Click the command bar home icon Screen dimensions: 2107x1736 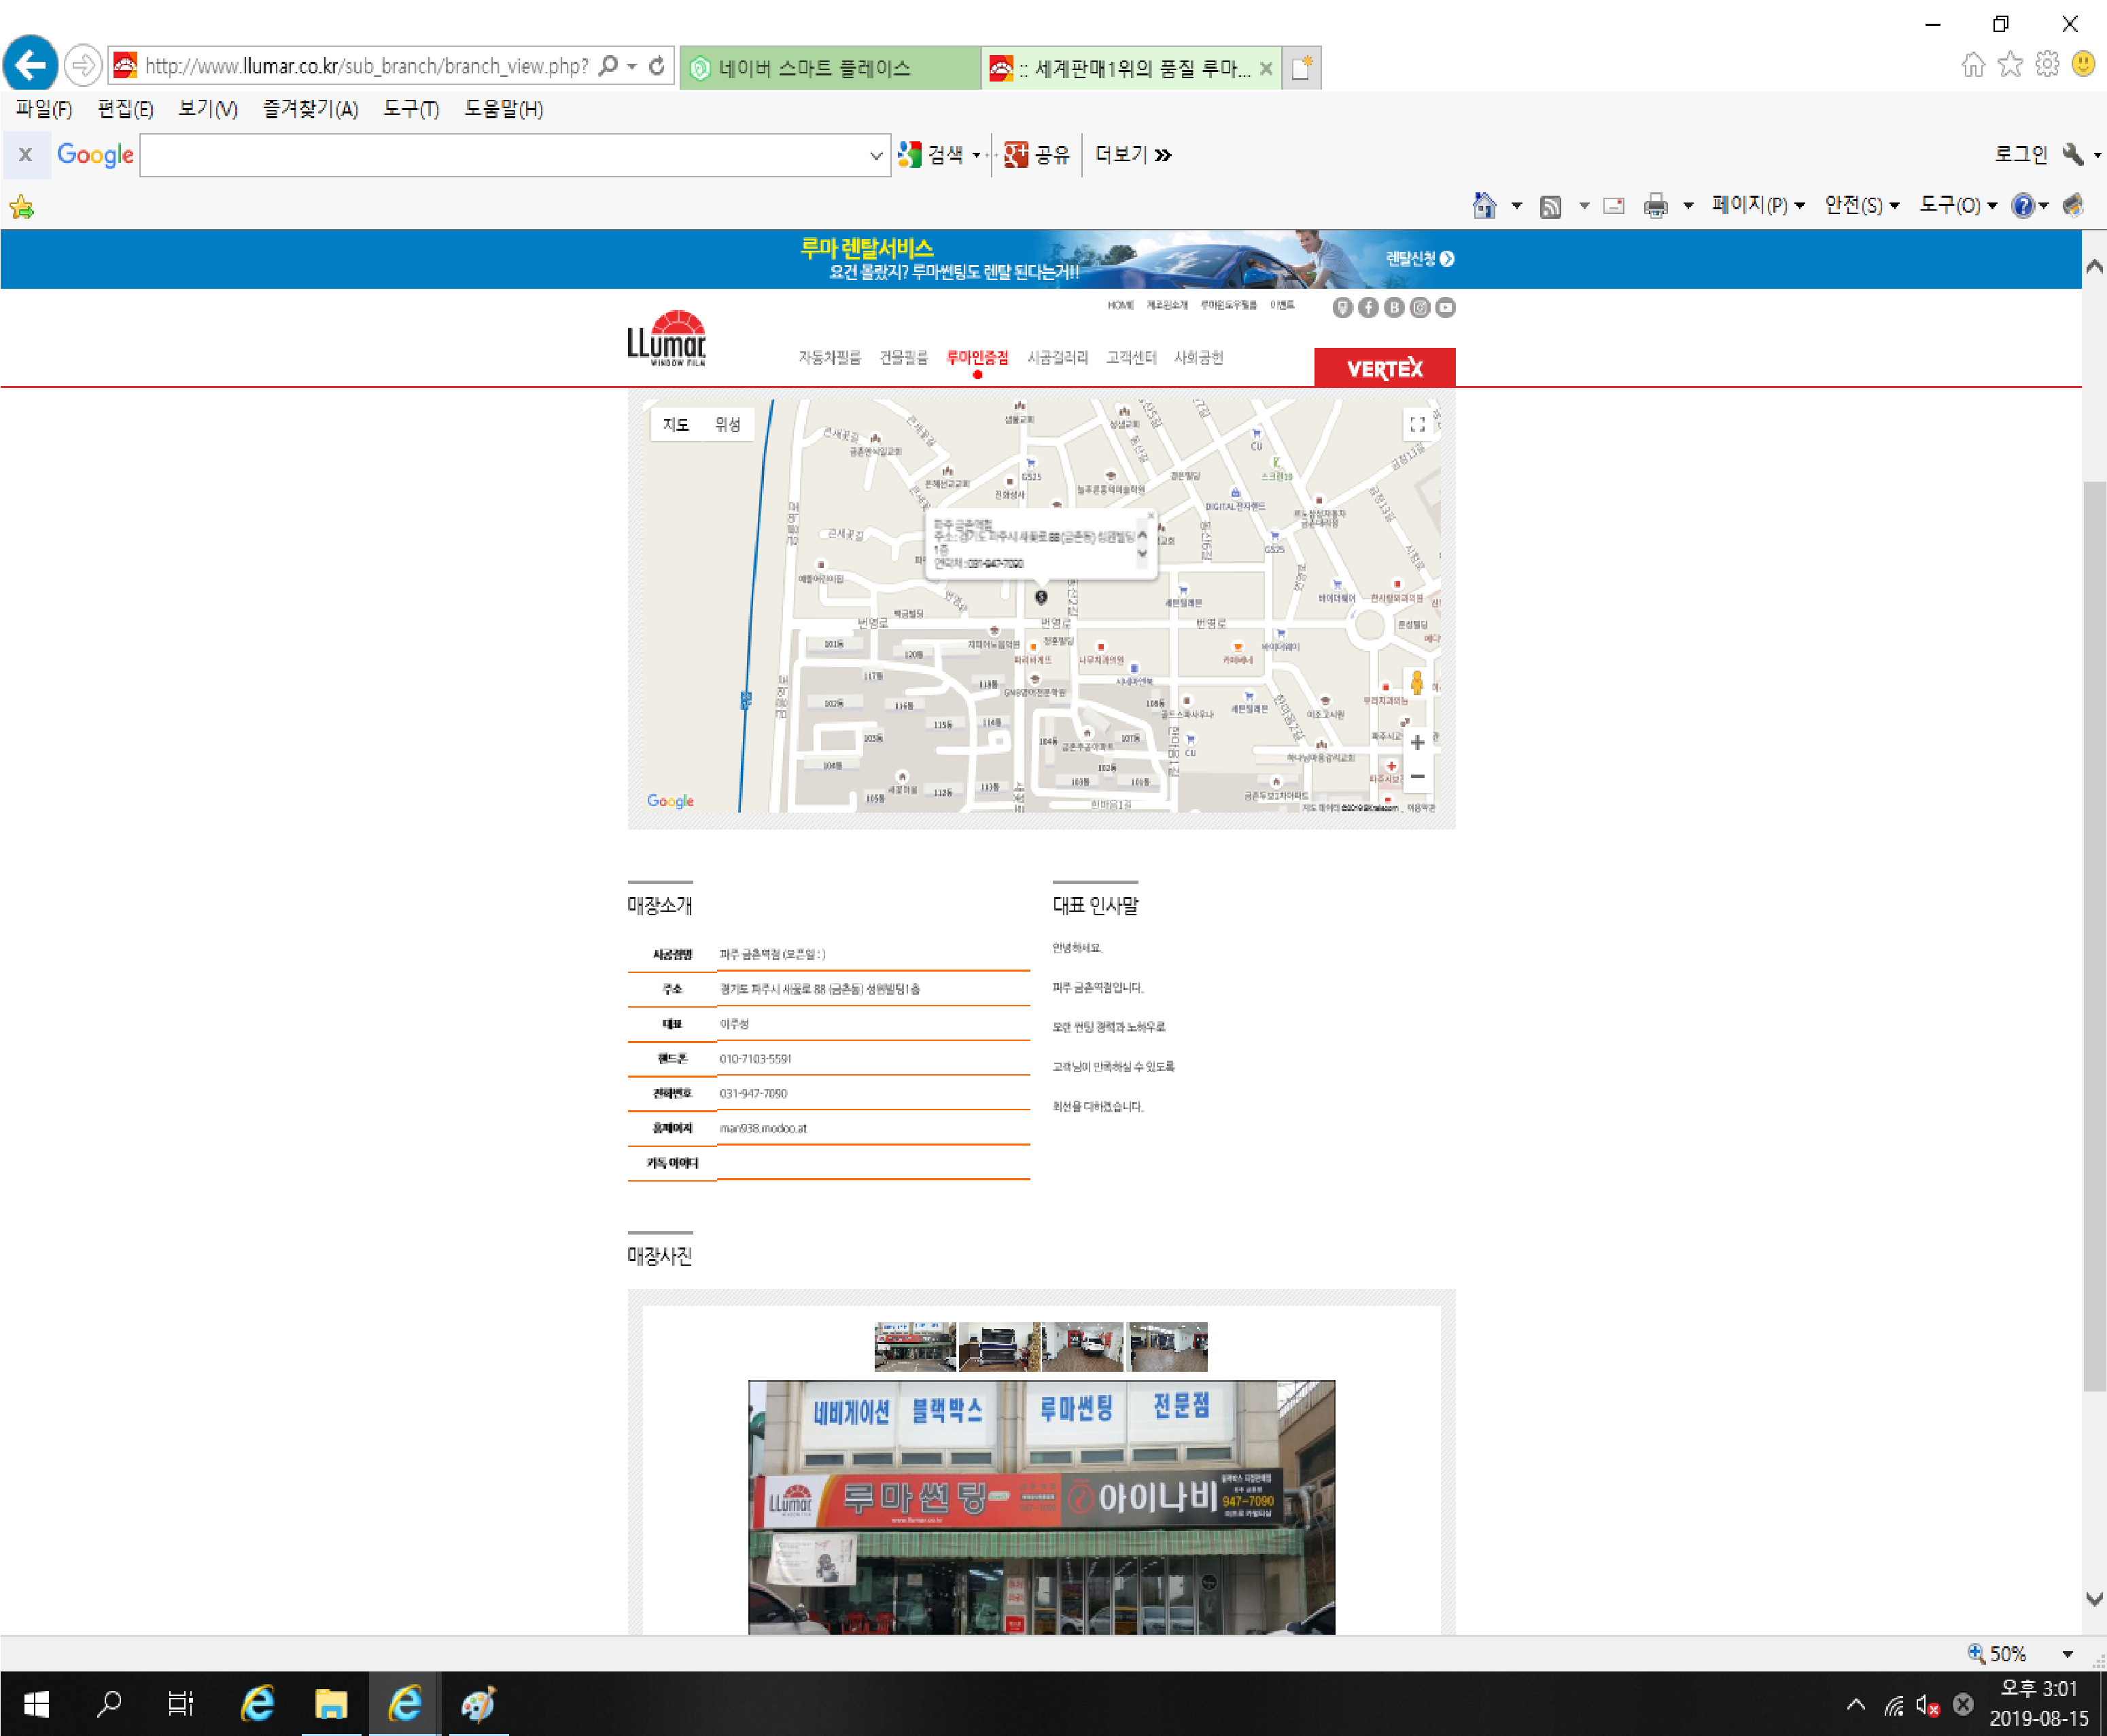coord(1484,205)
